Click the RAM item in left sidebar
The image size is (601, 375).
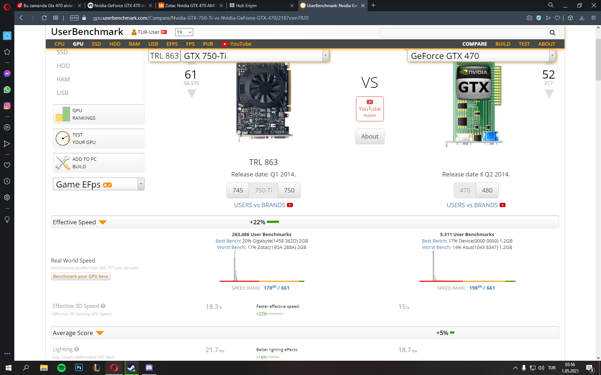tap(63, 79)
